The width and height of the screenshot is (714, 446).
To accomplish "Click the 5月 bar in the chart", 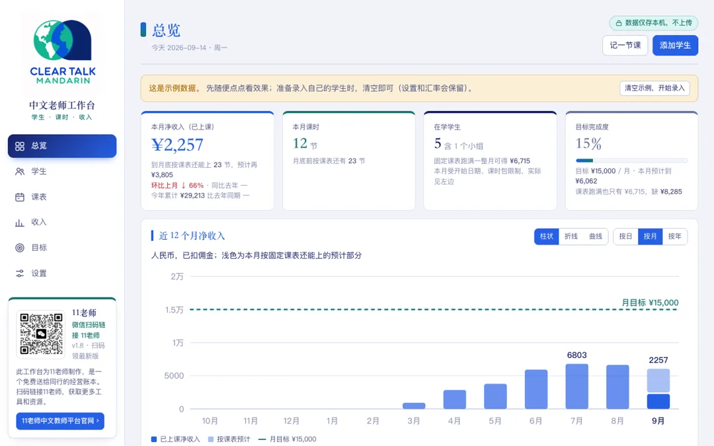I will click(x=495, y=396).
